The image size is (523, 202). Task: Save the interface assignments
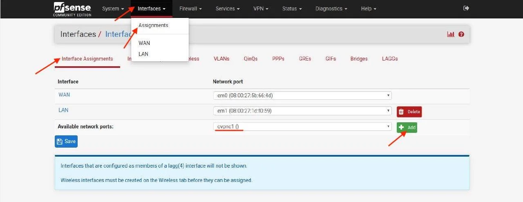click(x=66, y=141)
